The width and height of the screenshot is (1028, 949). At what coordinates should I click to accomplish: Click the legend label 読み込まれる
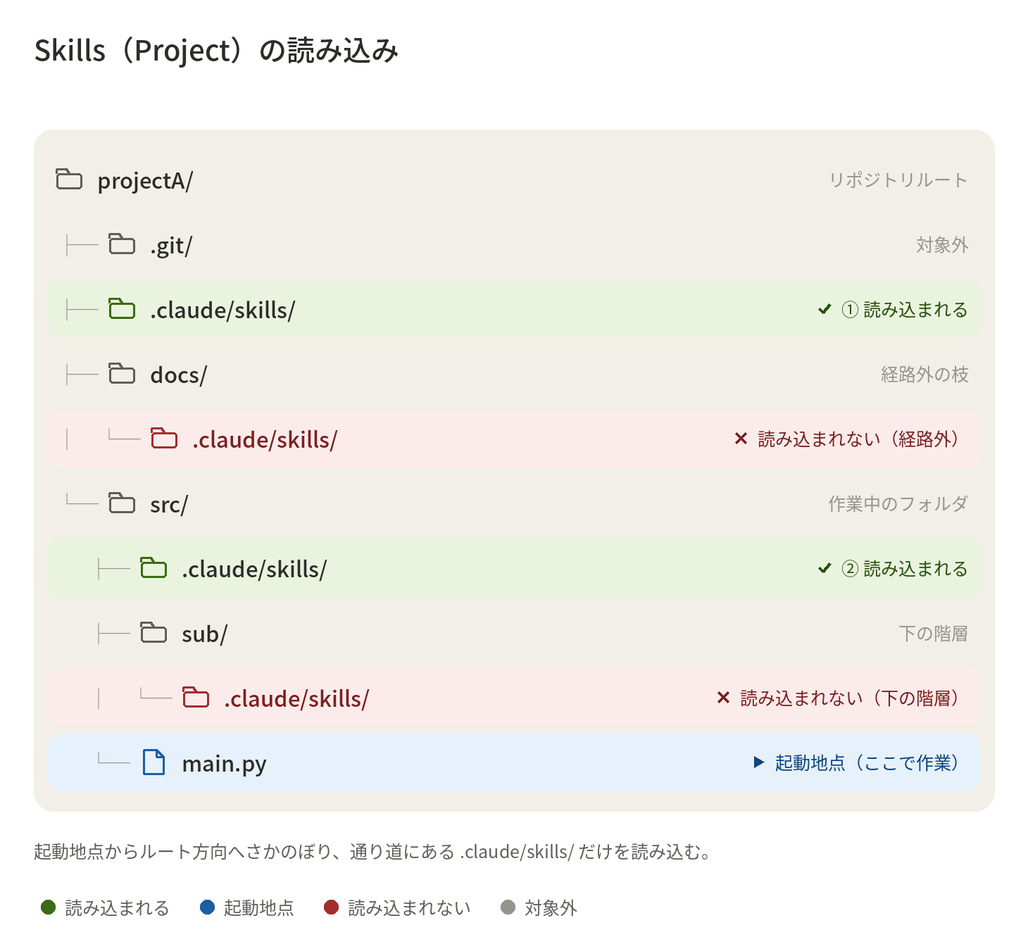point(117,908)
